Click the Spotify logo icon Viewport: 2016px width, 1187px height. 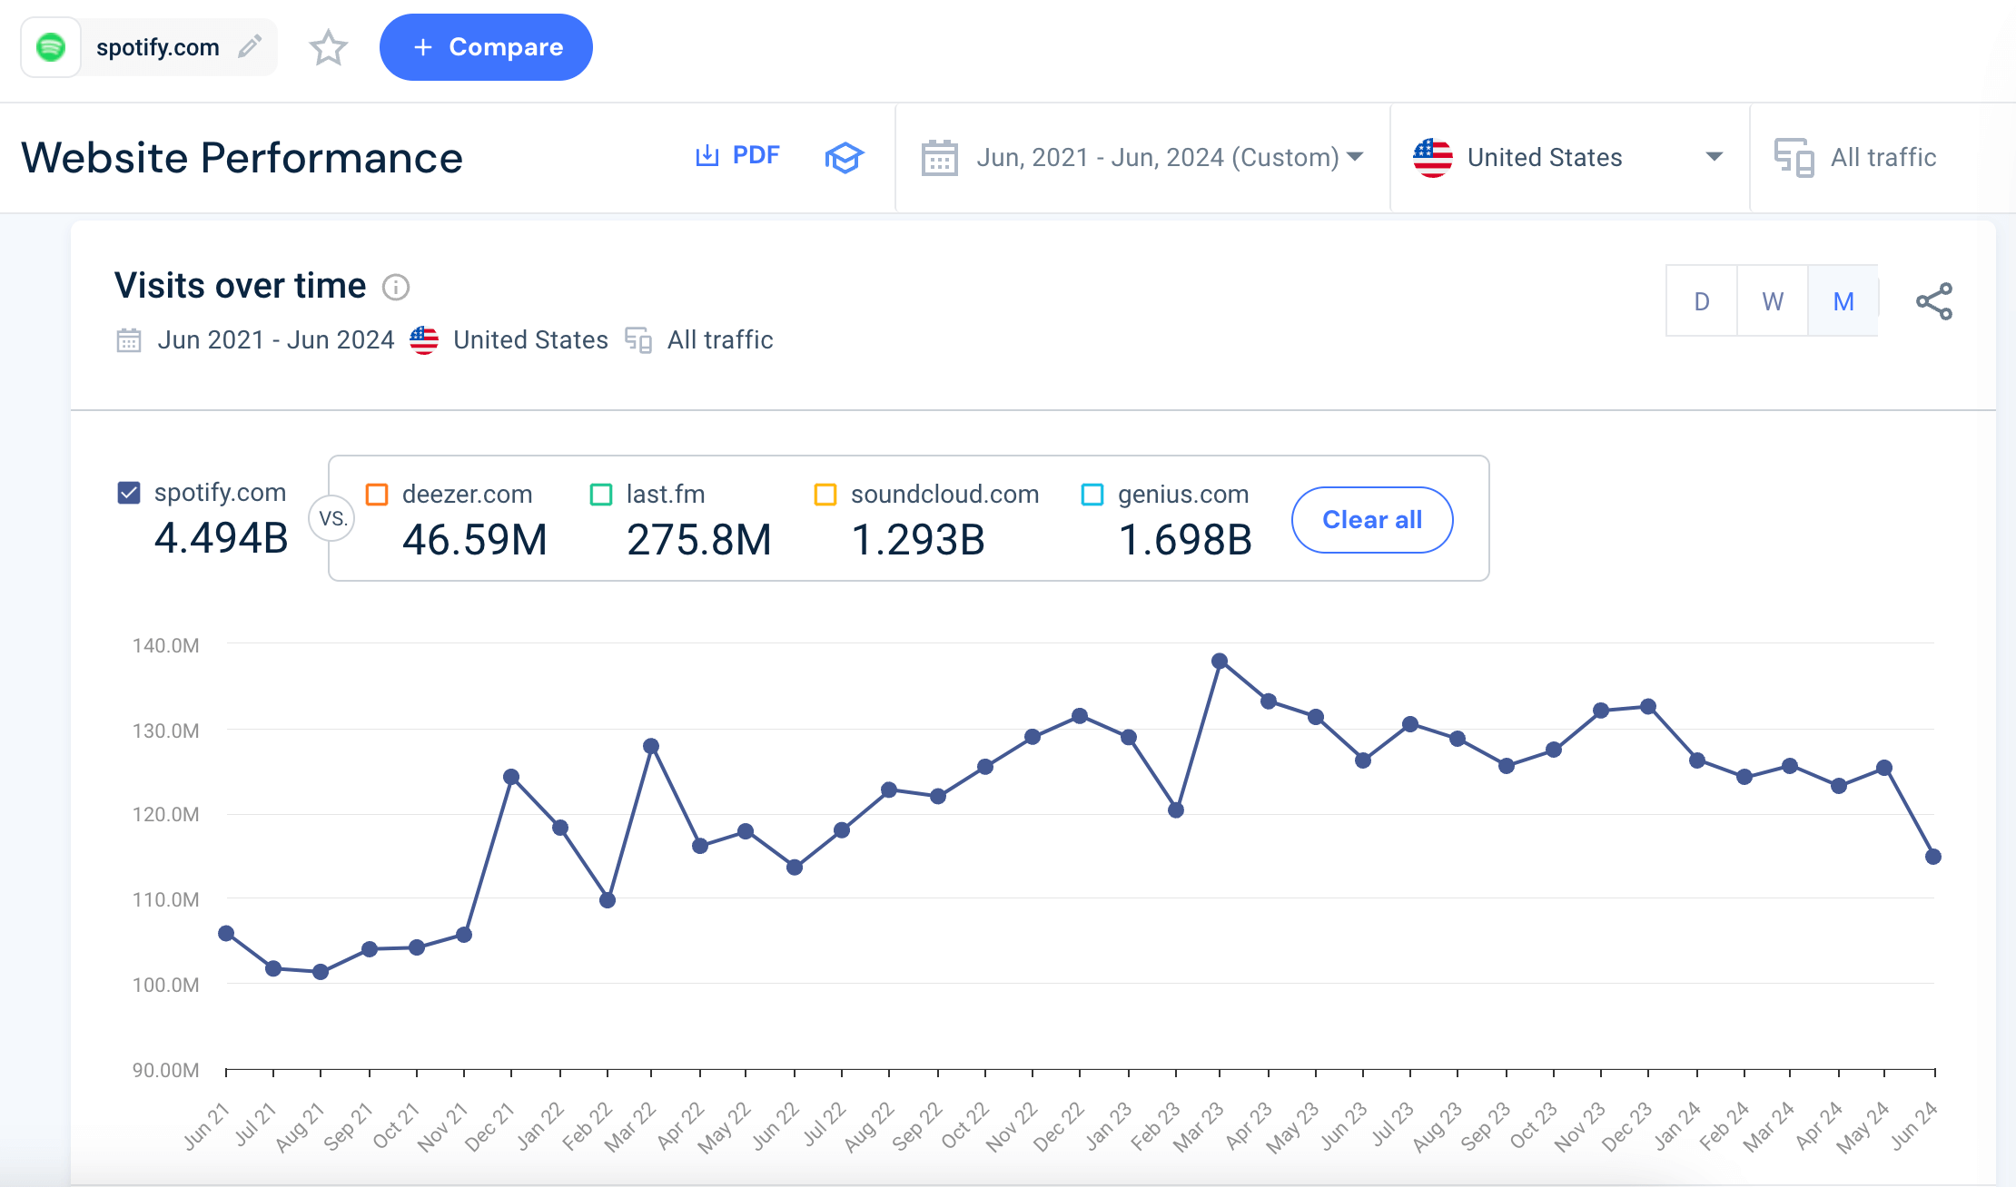51,47
